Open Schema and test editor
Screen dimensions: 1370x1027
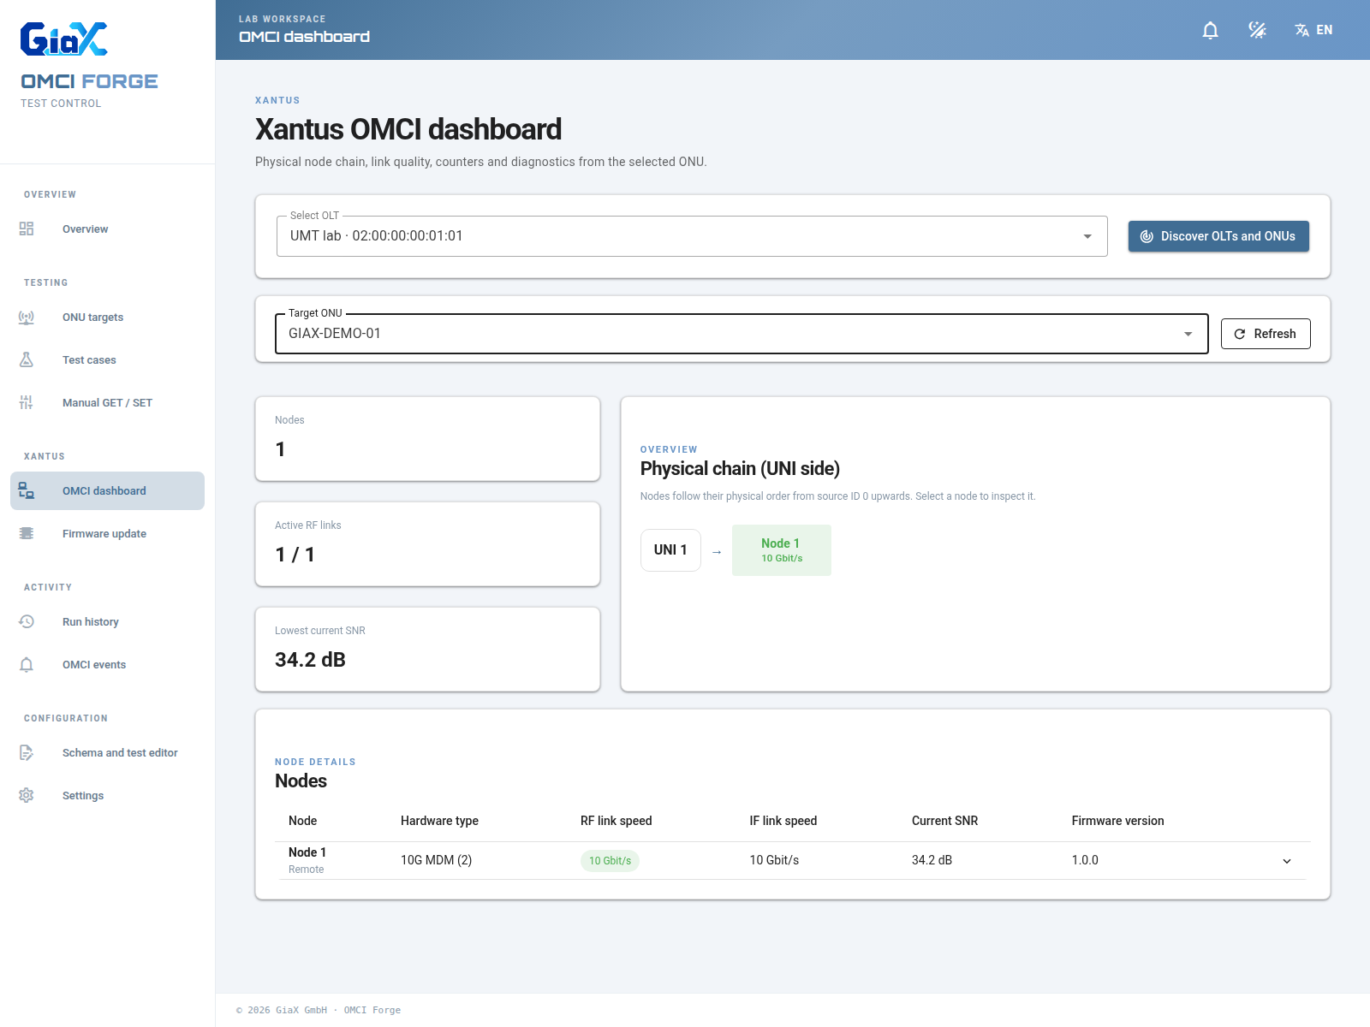pyautogui.click(x=107, y=753)
